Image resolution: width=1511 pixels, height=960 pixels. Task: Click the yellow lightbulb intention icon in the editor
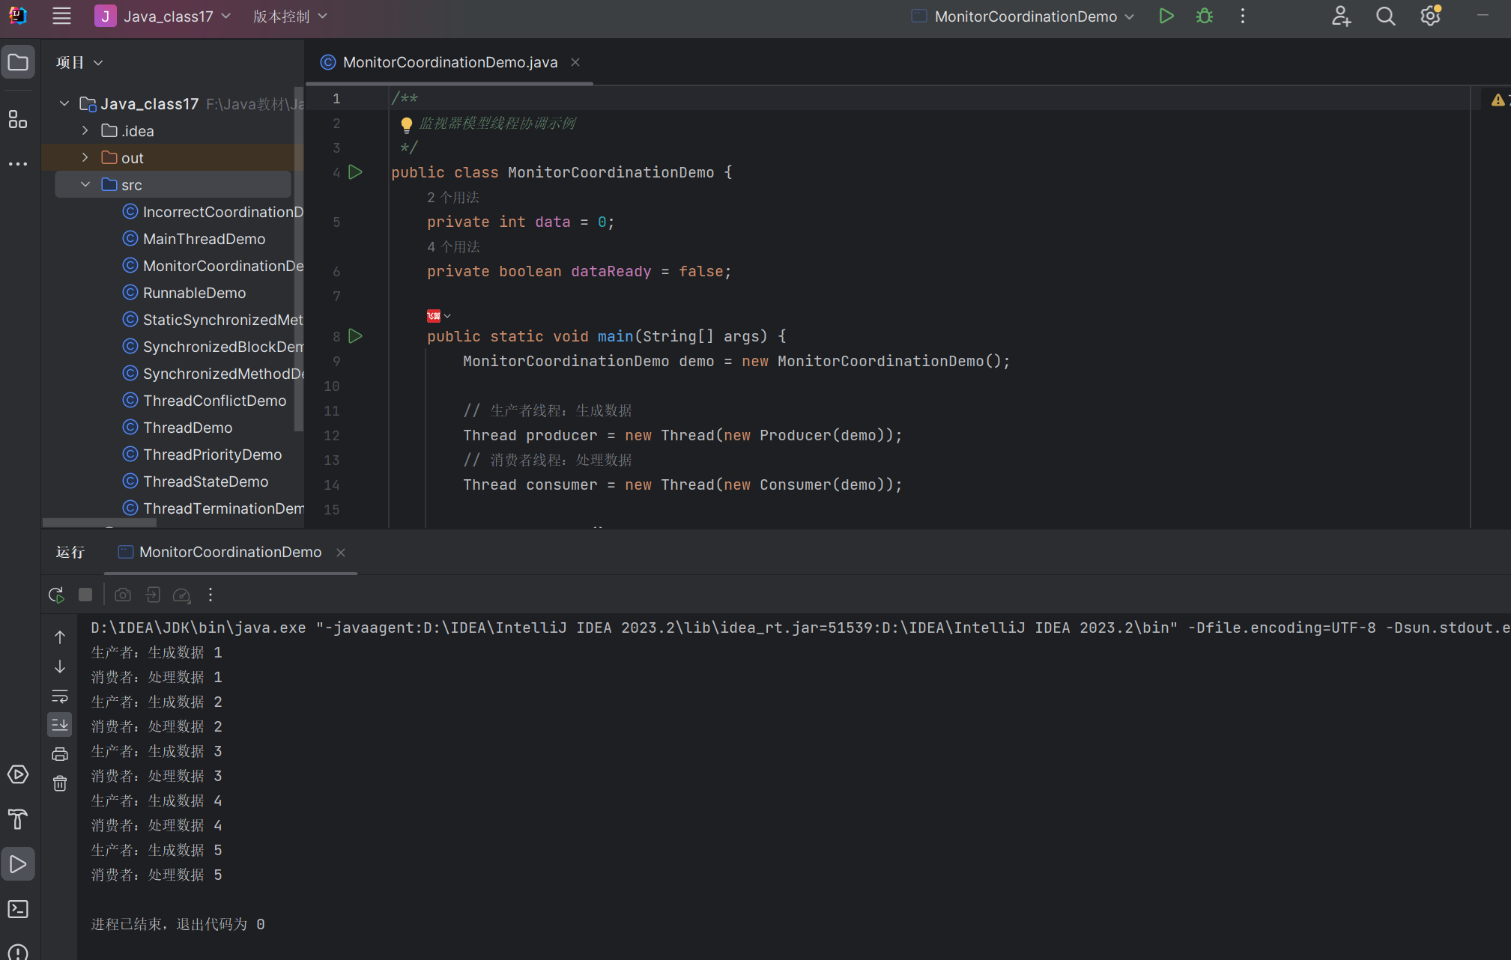pyautogui.click(x=406, y=124)
